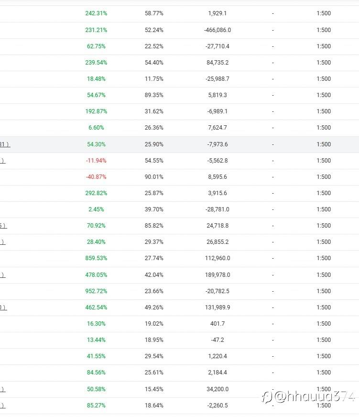Click the 131,989.9 value
Viewport: 359px width, 417px height.
tap(217, 307)
